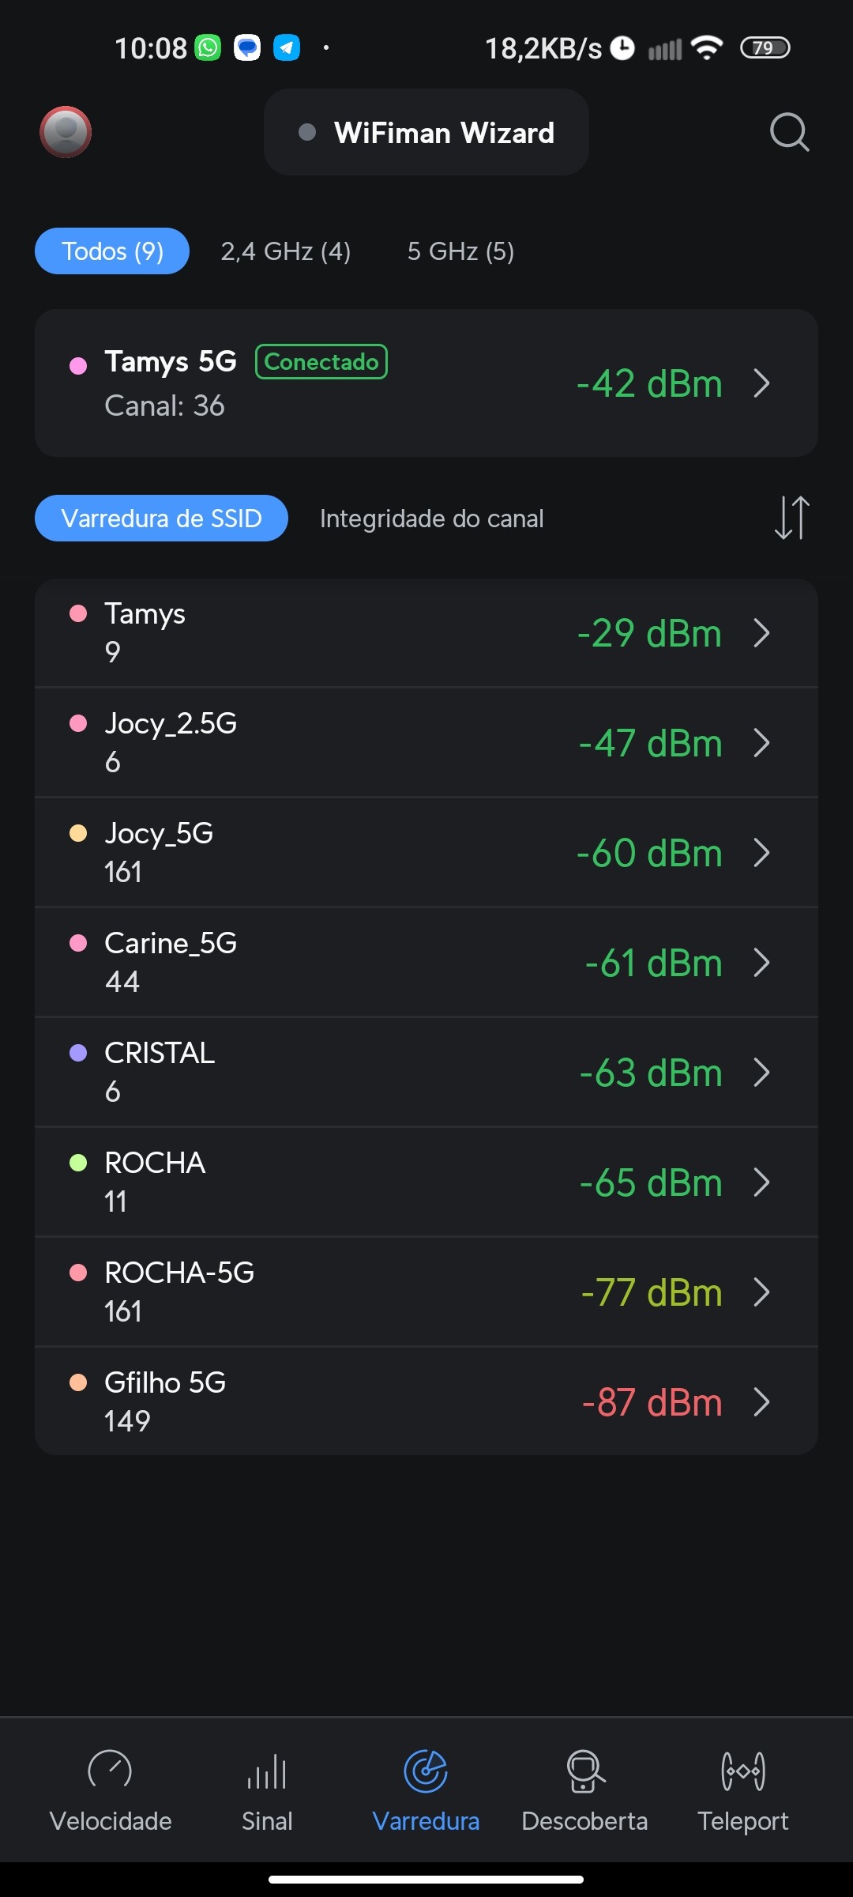Expand the Gfilho 5G network chevron
The width and height of the screenshot is (853, 1897).
(x=761, y=1402)
